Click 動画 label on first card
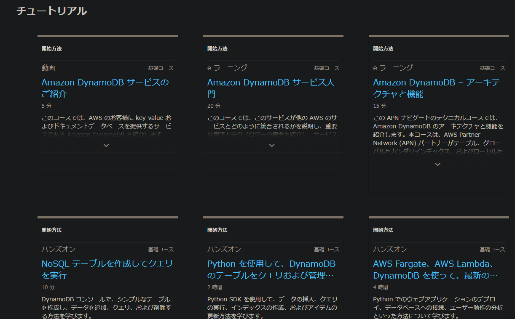 pyautogui.click(x=48, y=68)
